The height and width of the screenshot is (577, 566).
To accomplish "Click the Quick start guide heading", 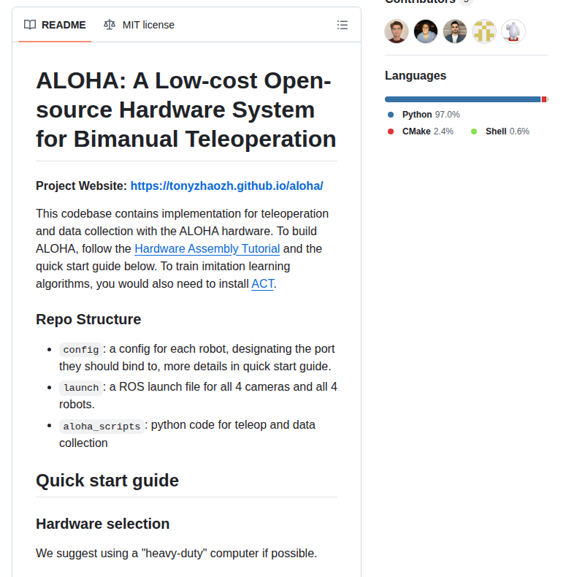I will 107,480.
